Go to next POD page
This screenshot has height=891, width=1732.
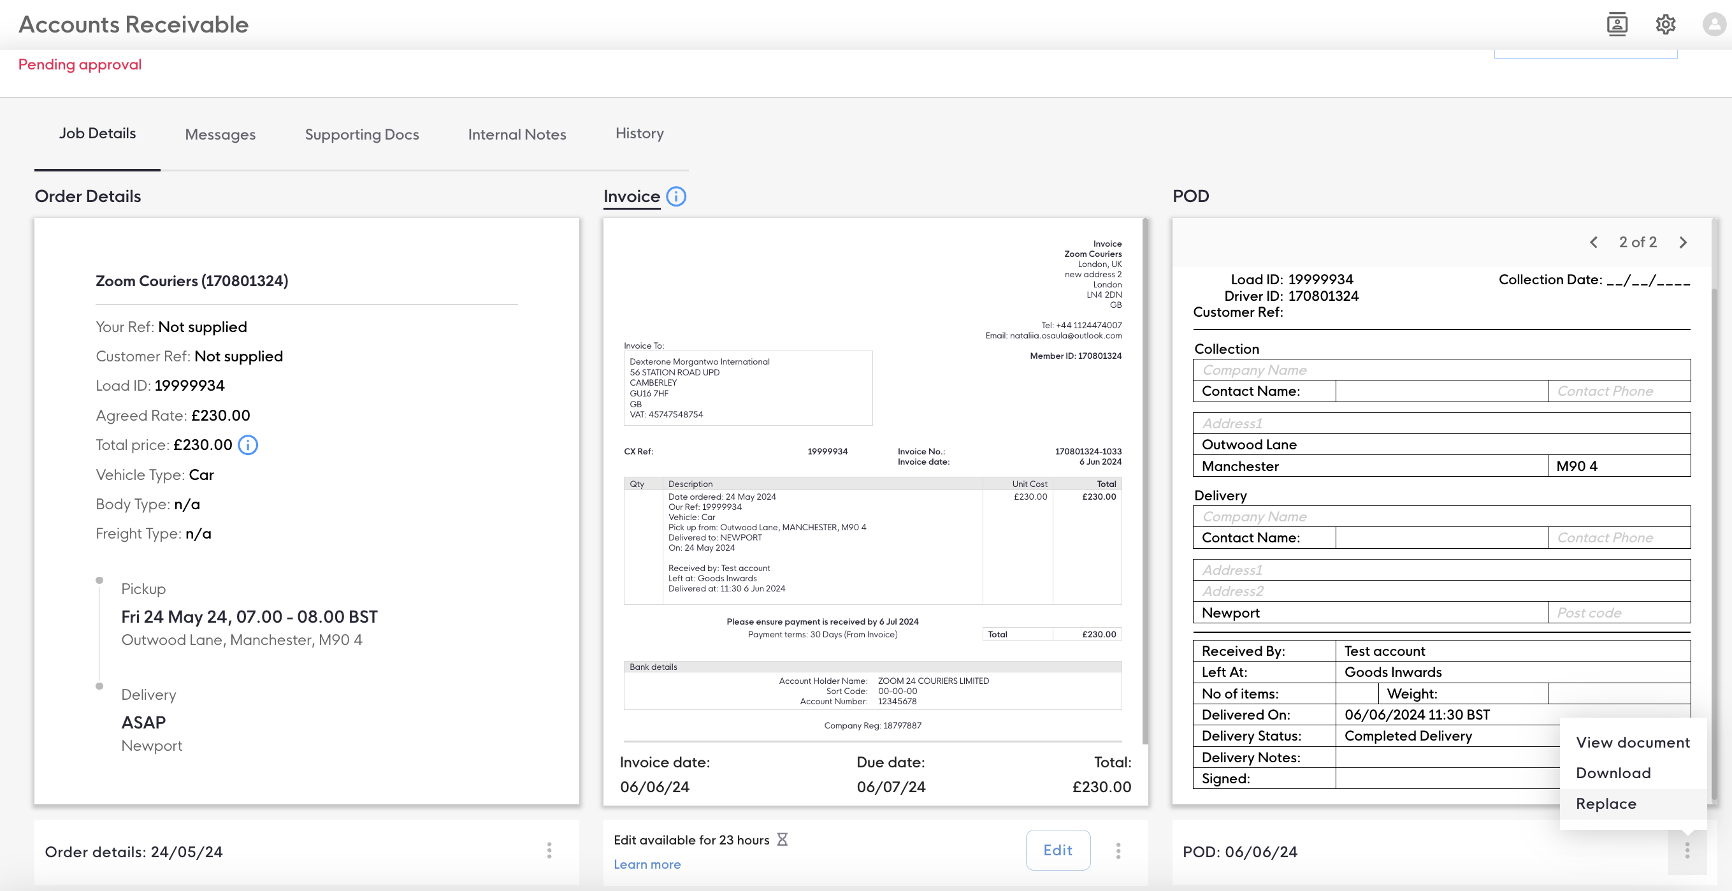click(x=1683, y=242)
